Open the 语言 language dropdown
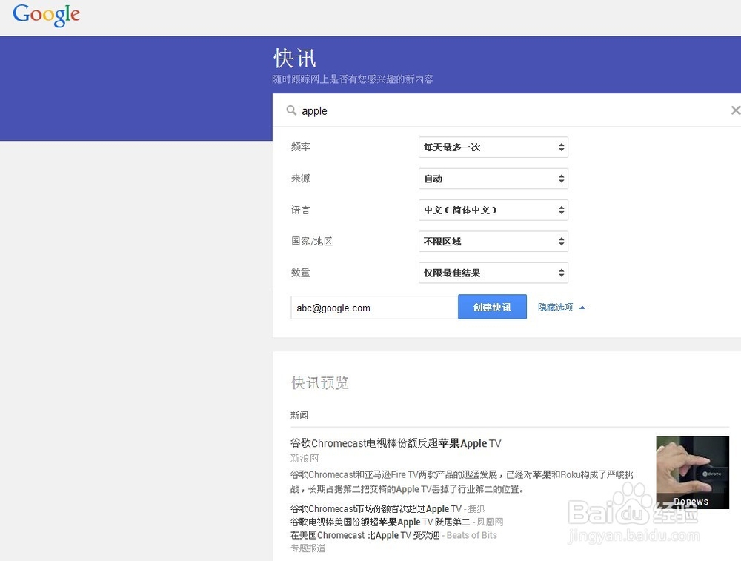Viewport: 741px width, 561px height. (494, 210)
